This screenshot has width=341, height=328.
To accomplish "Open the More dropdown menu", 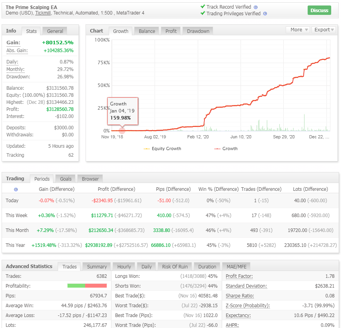I will (x=299, y=30).
